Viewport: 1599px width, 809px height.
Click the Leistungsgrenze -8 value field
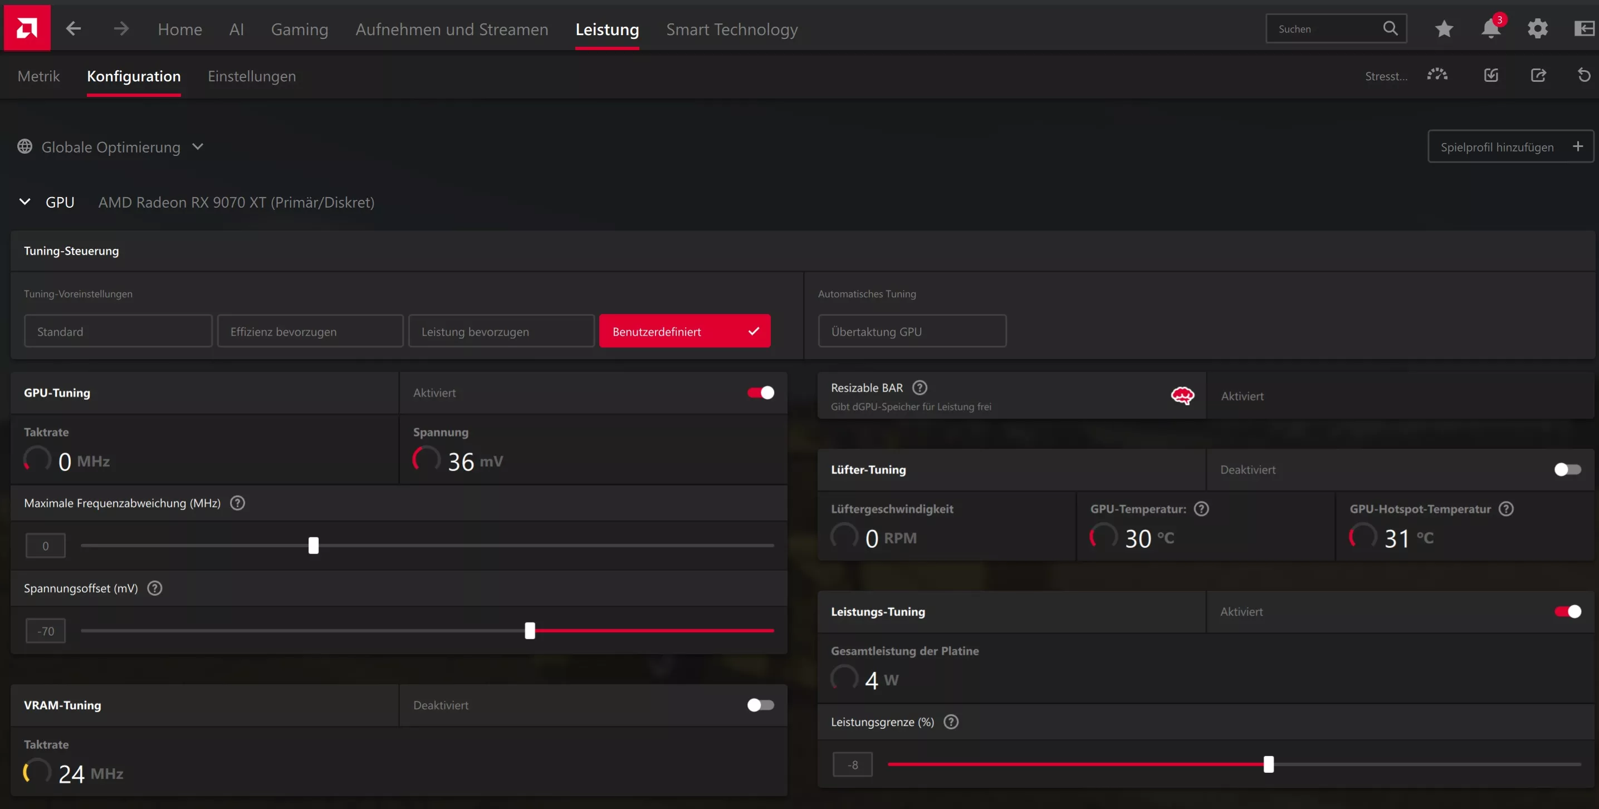(x=852, y=764)
